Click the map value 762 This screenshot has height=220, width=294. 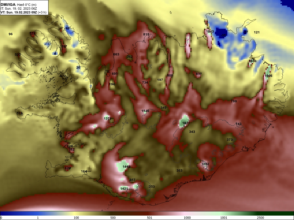pos(72,150)
